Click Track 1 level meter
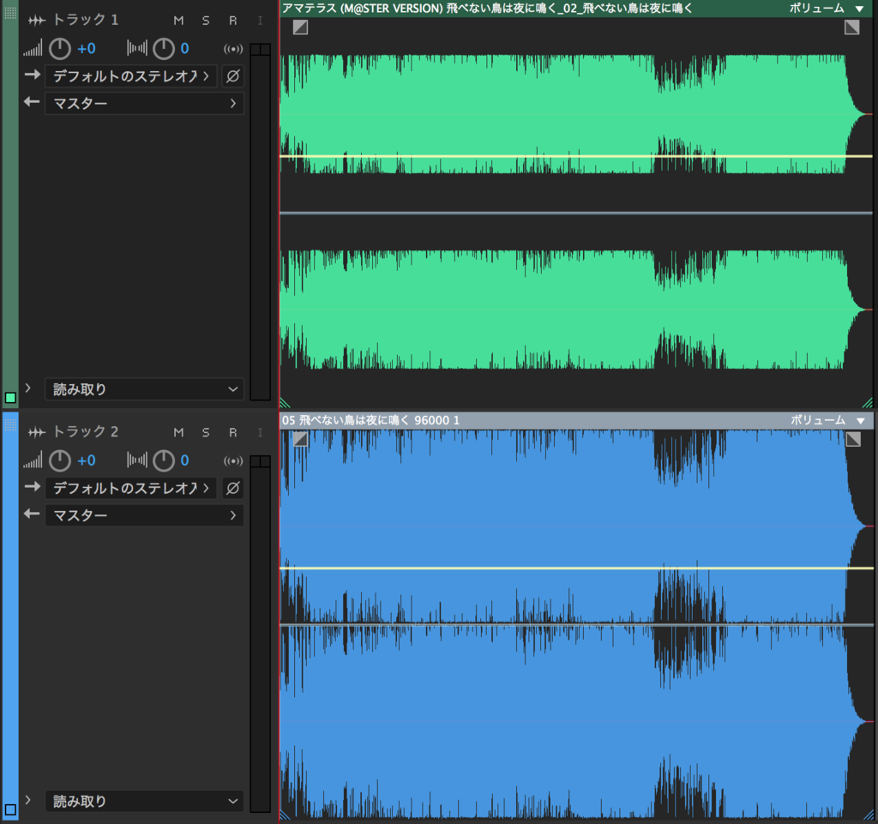Image resolution: width=878 pixels, height=824 pixels. [x=261, y=222]
